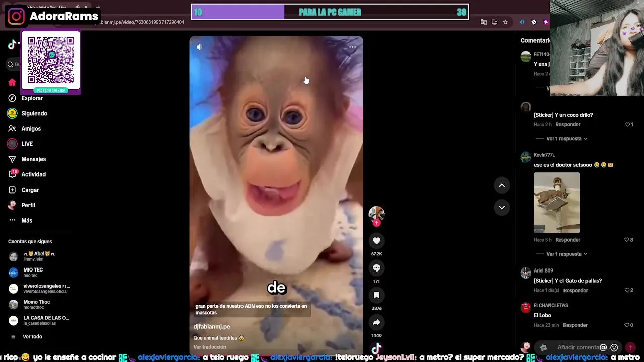
Task: Click Responder under the 'El Lobo' comment
Action: (x=575, y=325)
